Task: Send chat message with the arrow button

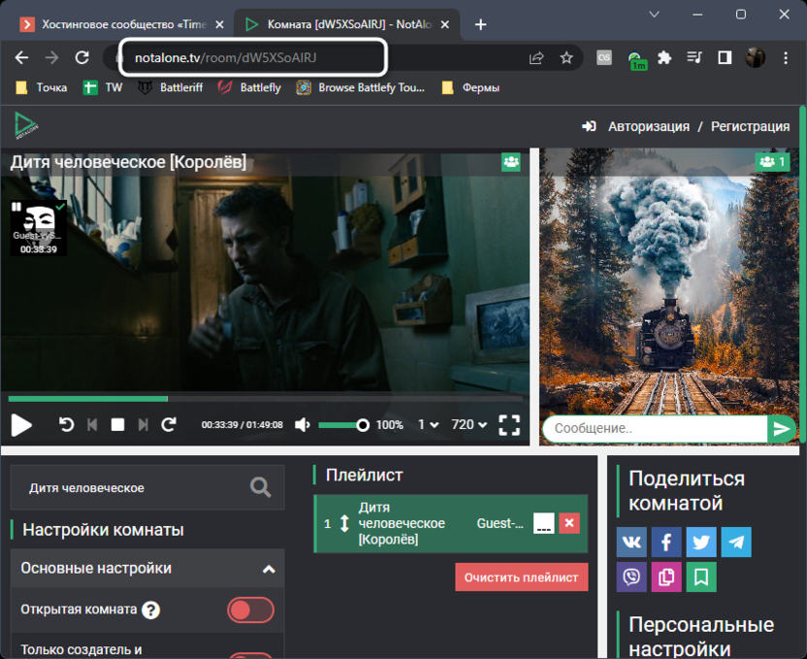Action: click(x=781, y=429)
